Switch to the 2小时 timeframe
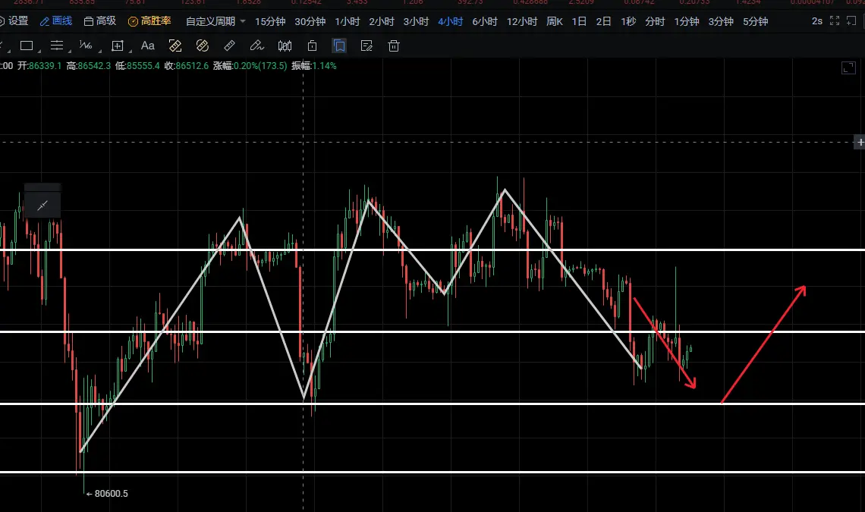865x512 pixels. pyautogui.click(x=382, y=21)
